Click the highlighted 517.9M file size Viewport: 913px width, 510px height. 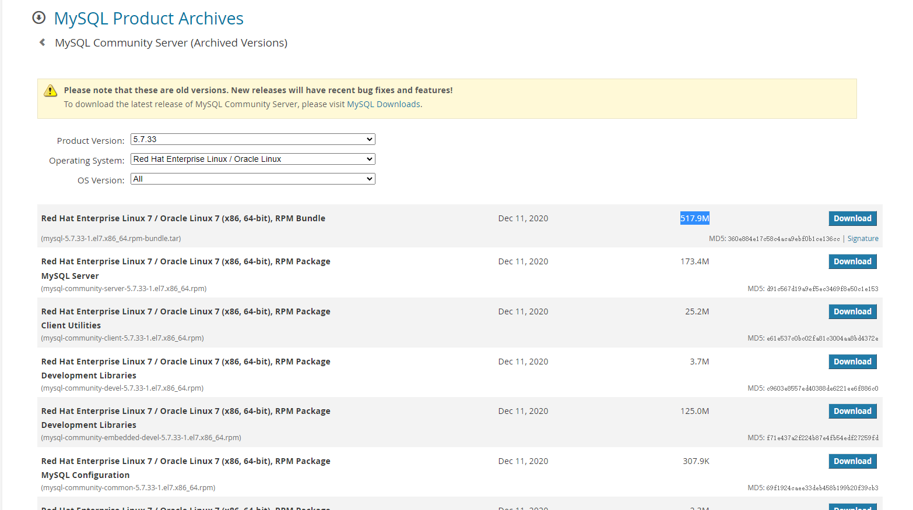(x=695, y=218)
